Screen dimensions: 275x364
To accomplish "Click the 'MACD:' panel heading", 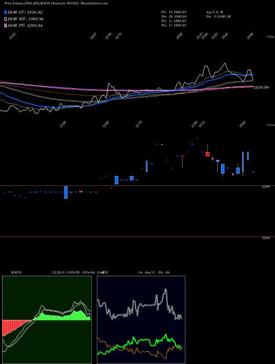I will click(16, 272).
